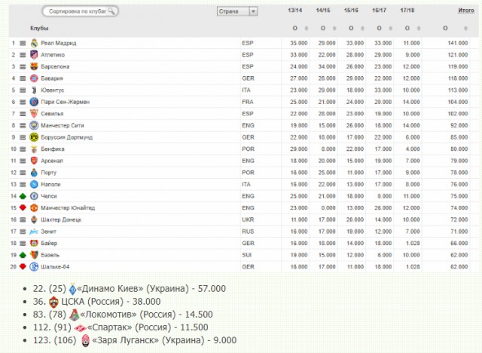Click the Juventus club logo
The image size is (482, 353).
[x=34, y=91]
